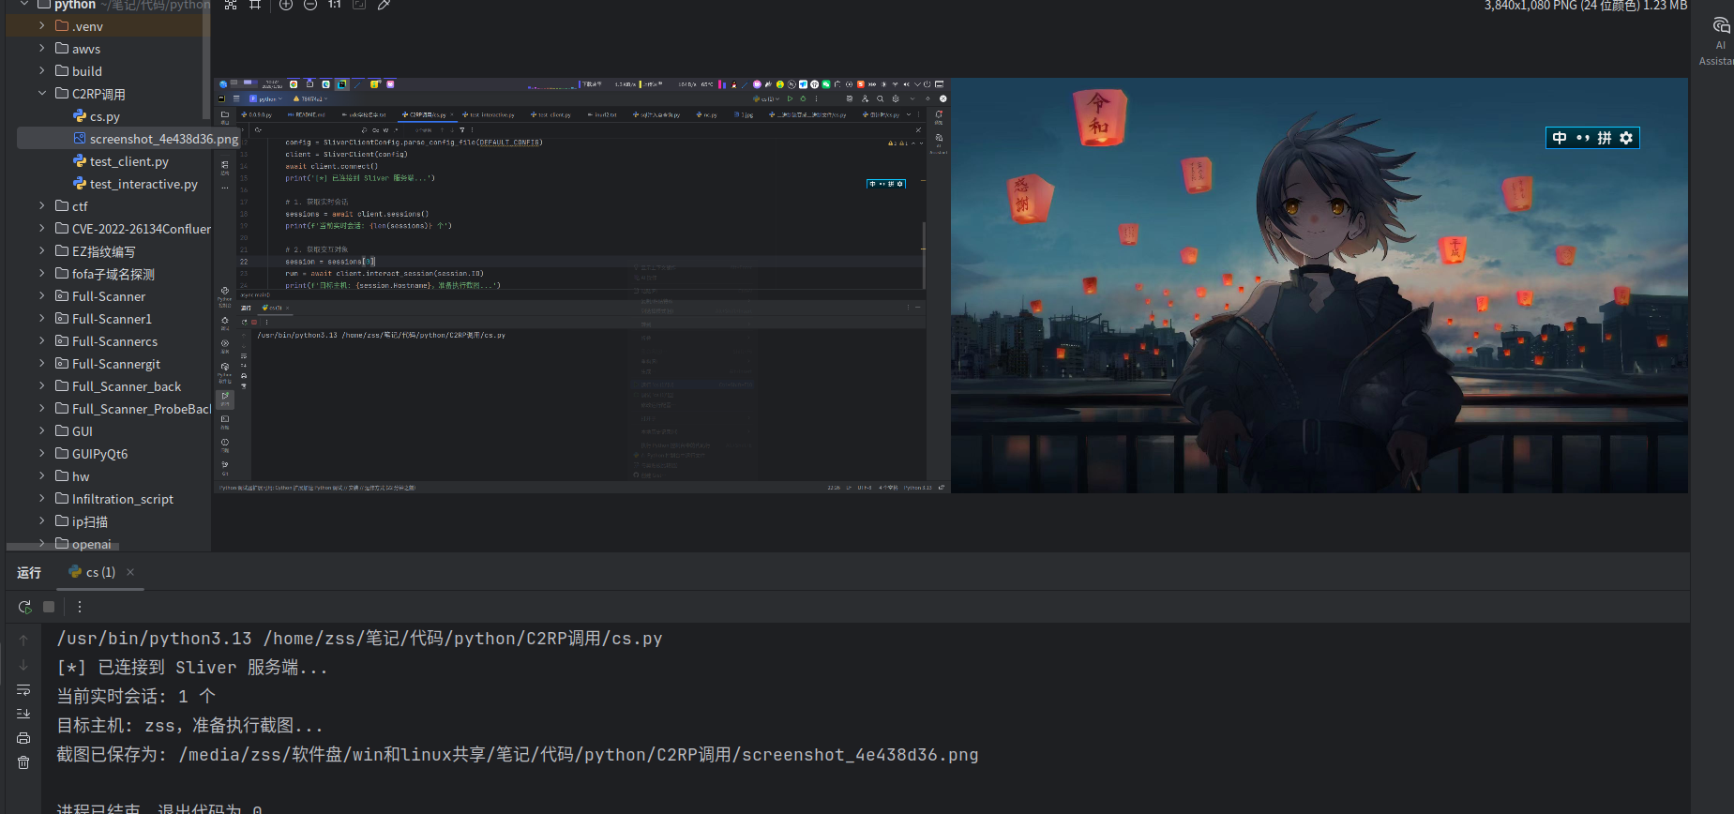
Task: Expand the ctf folder
Action: tap(42, 206)
